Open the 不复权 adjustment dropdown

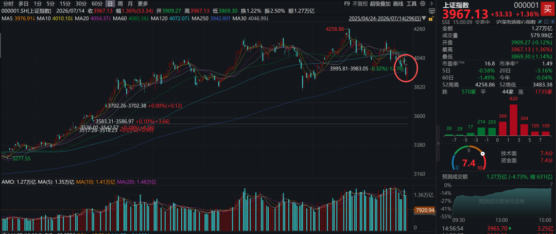(360, 4)
